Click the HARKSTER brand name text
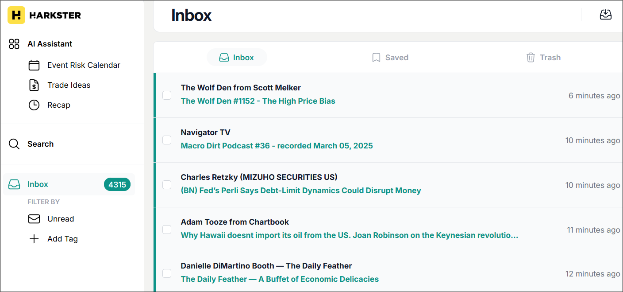Image resolution: width=623 pixels, height=292 pixels. pos(55,15)
